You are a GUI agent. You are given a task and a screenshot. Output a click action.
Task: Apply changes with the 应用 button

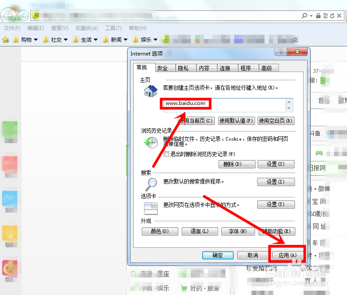(x=287, y=255)
